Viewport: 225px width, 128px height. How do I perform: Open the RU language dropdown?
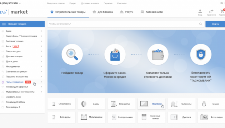point(222,3)
